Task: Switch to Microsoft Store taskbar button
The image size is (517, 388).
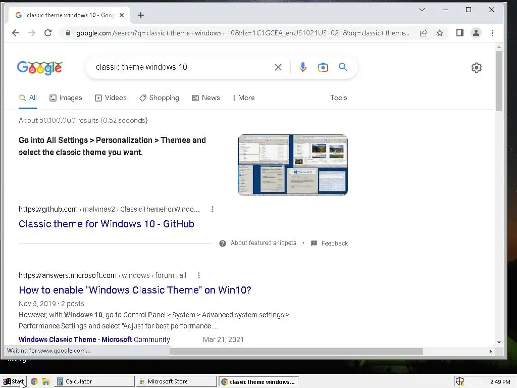Action: tap(177, 381)
